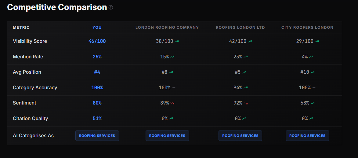Viewport: 358px width, 158px height.
Task: Click trend arrow next to #10 position
Action: click(x=313, y=72)
